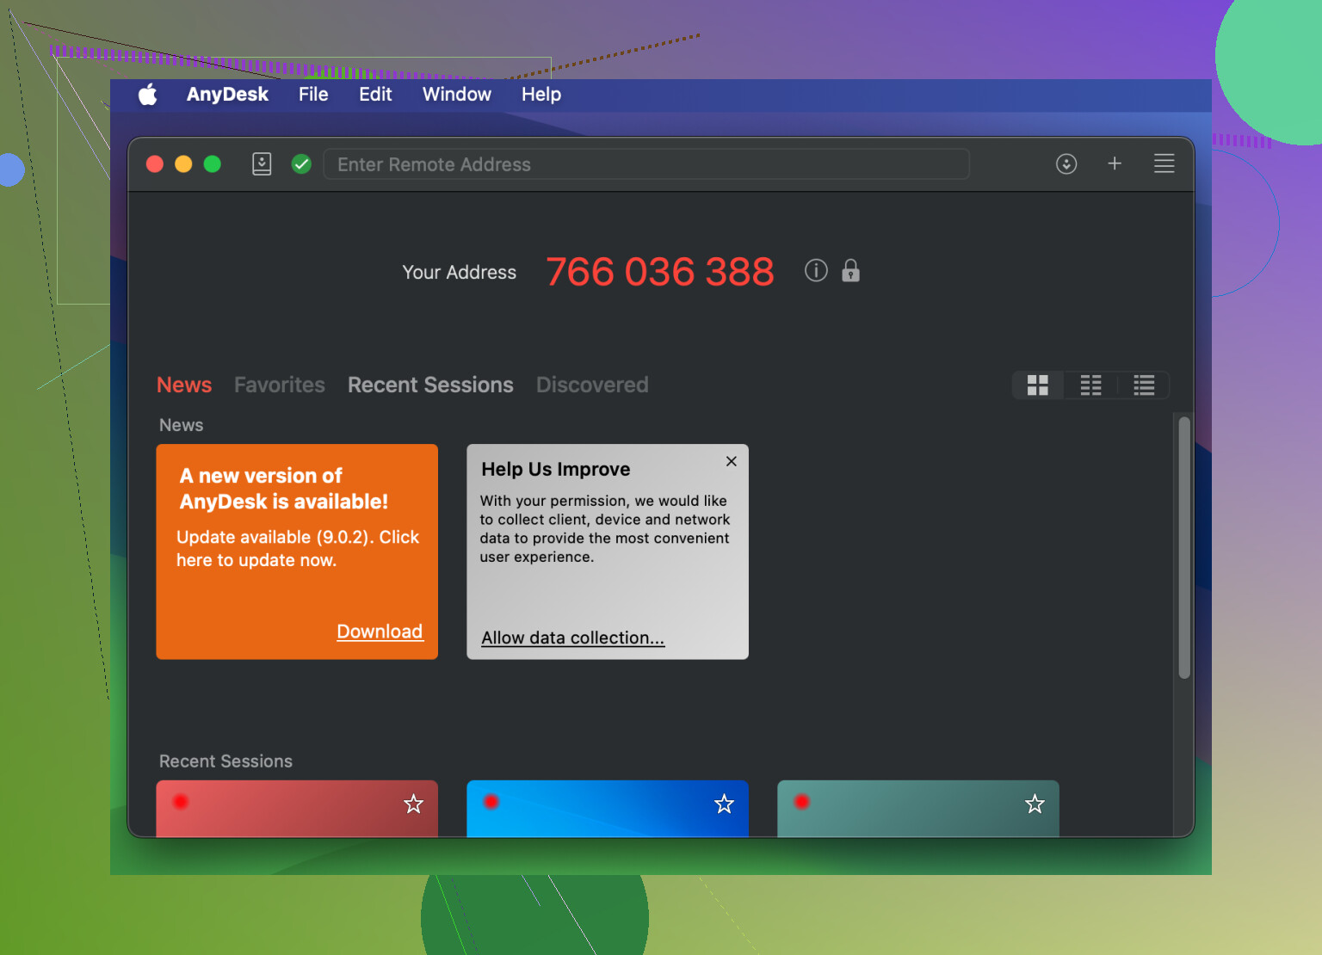Click the Help Us Improve title
This screenshot has width=1322, height=955.
[556, 469]
